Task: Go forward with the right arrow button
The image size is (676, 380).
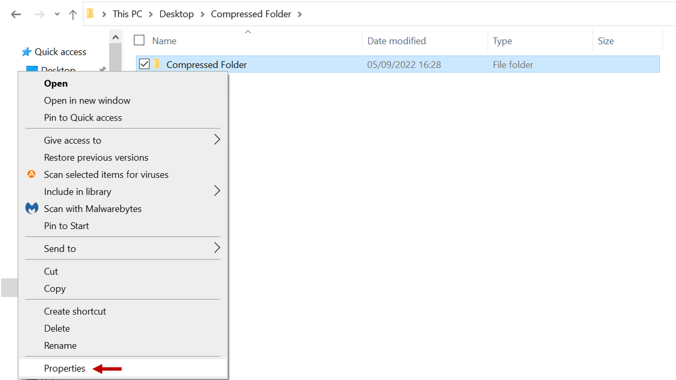Action: pyautogui.click(x=39, y=14)
